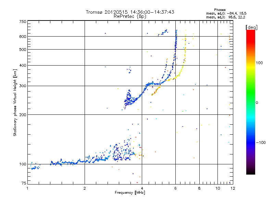Screen dimensions: 274x205
Task: Click the colorbar tick label '0'
Action: pos(257,103)
